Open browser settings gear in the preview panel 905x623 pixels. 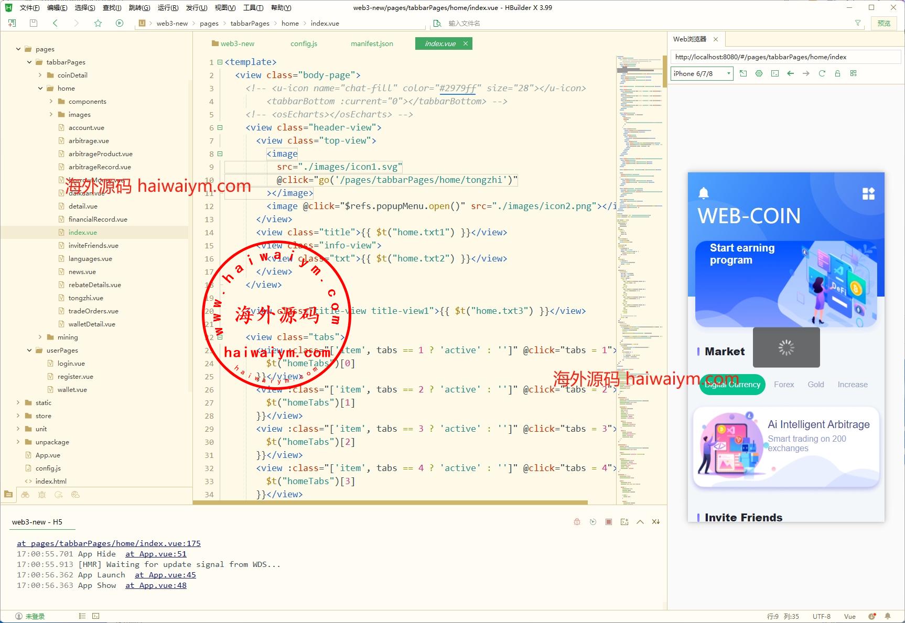(759, 73)
